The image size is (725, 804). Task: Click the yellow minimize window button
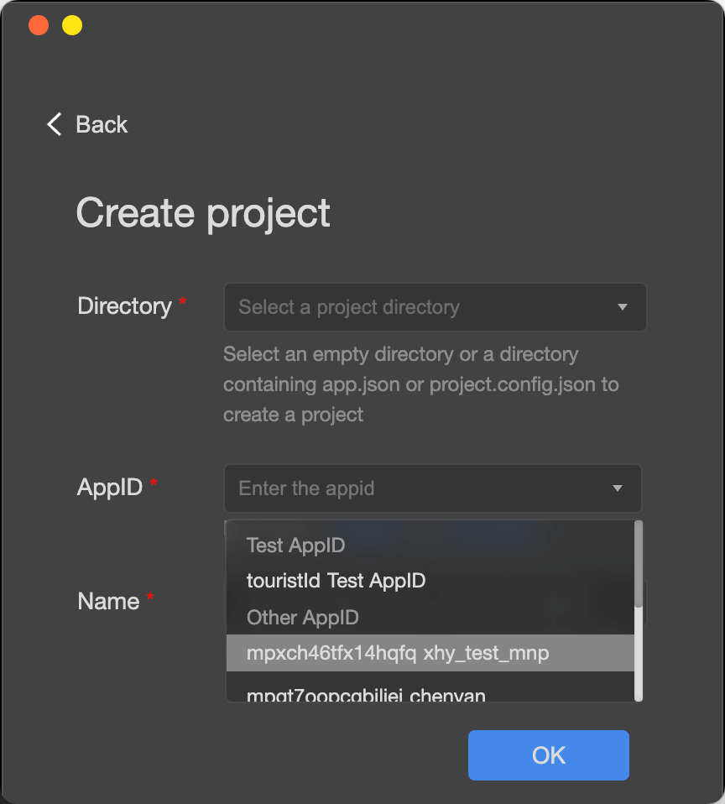[x=72, y=25]
